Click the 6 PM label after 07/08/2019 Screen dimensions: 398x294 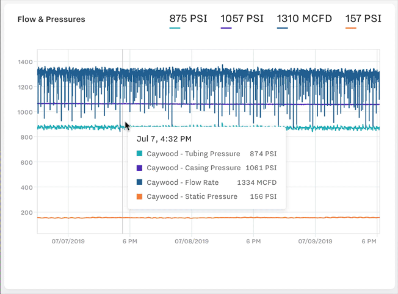253,241
